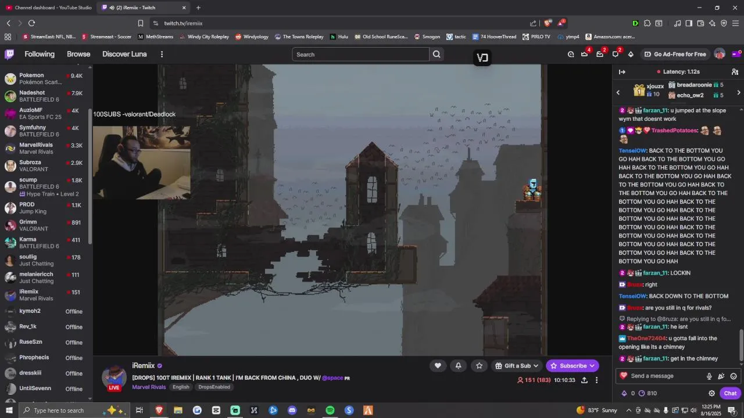
Task: Open Twitch notifications inbox
Action: click(600, 54)
